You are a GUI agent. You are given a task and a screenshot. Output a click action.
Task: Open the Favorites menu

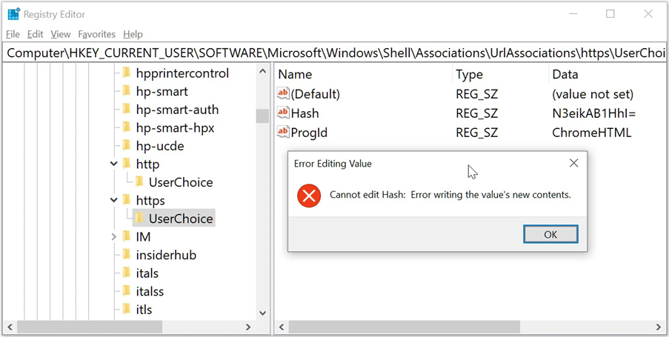pos(96,34)
